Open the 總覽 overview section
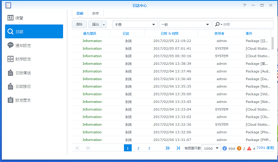Screen dimensions: 278x162 pos(34,18)
